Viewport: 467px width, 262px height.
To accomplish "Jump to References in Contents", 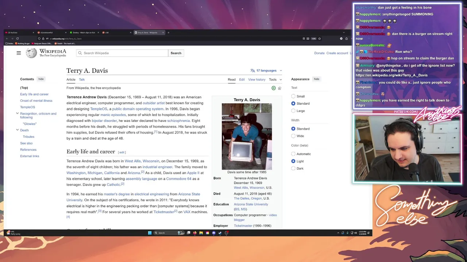I will (28, 150).
